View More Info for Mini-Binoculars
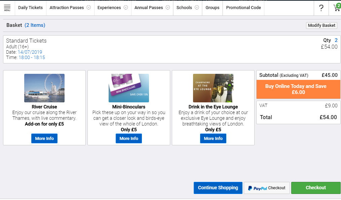341x200 pixels. [129, 138]
